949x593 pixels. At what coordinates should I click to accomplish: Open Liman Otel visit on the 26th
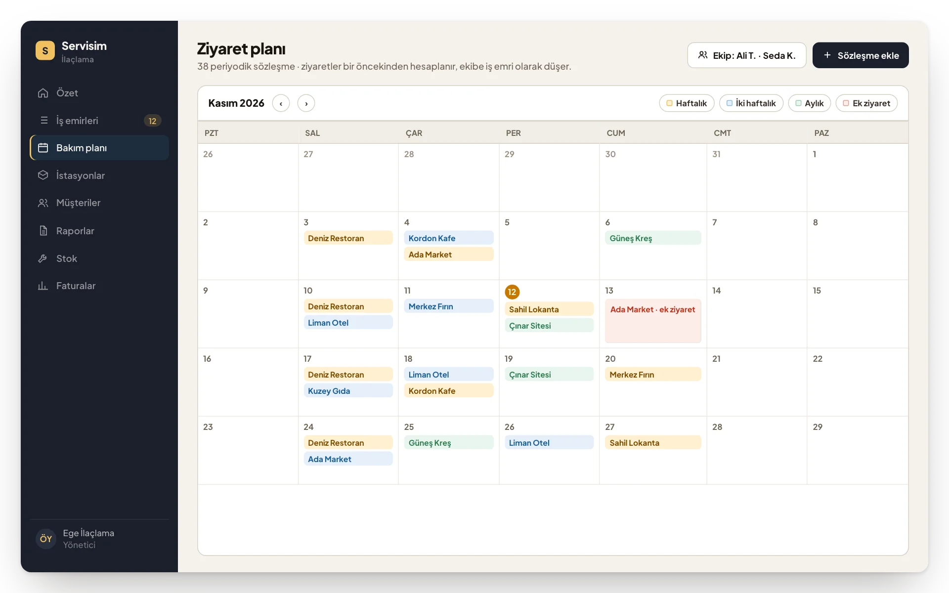(549, 443)
